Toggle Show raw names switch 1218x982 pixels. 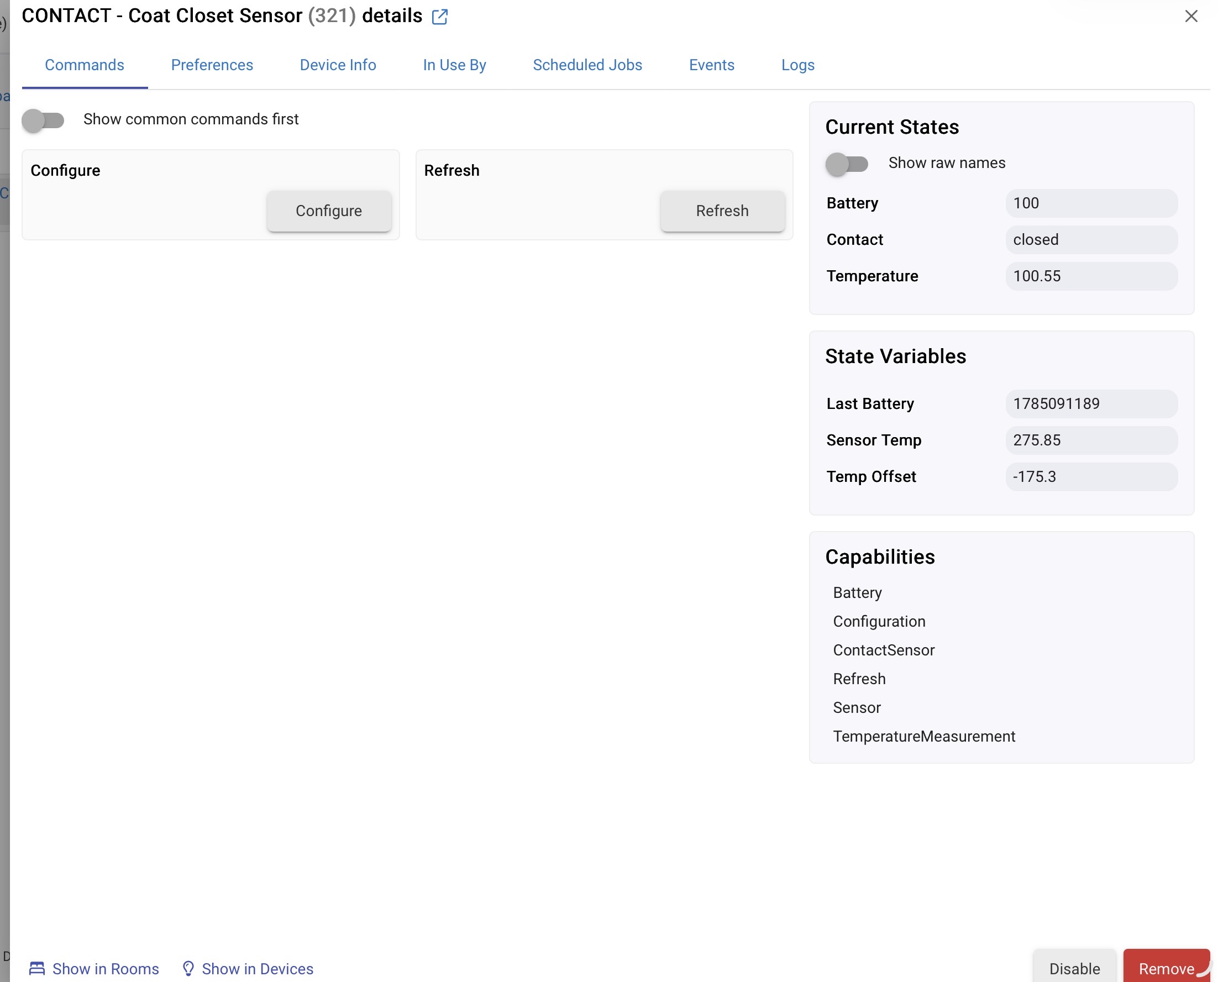(x=847, y=164)
